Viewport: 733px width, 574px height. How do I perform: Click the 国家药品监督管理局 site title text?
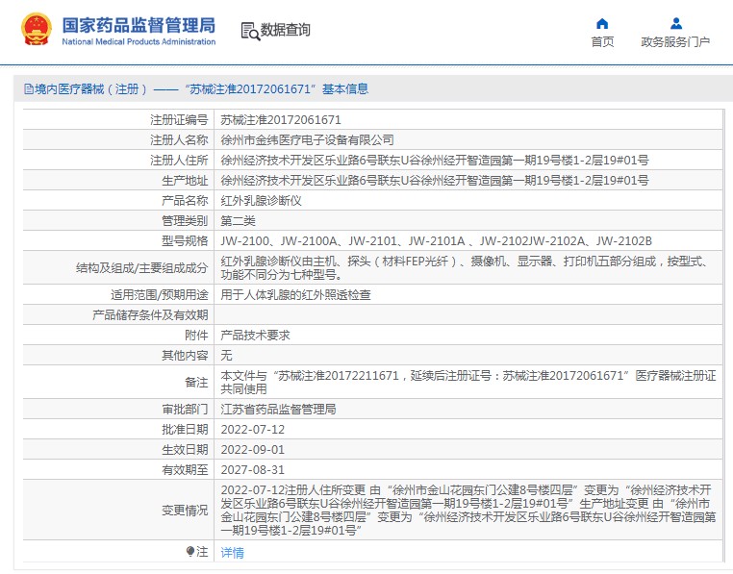139,25
